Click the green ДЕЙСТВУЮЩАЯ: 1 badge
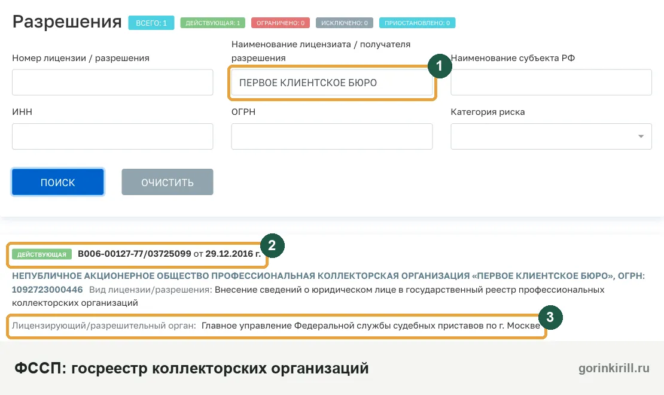Viewport: 664px width, 395px height. (212, 23)
